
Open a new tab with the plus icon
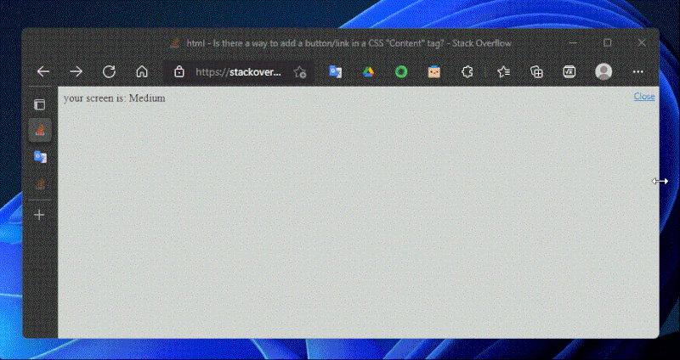[x=39, y=215]
